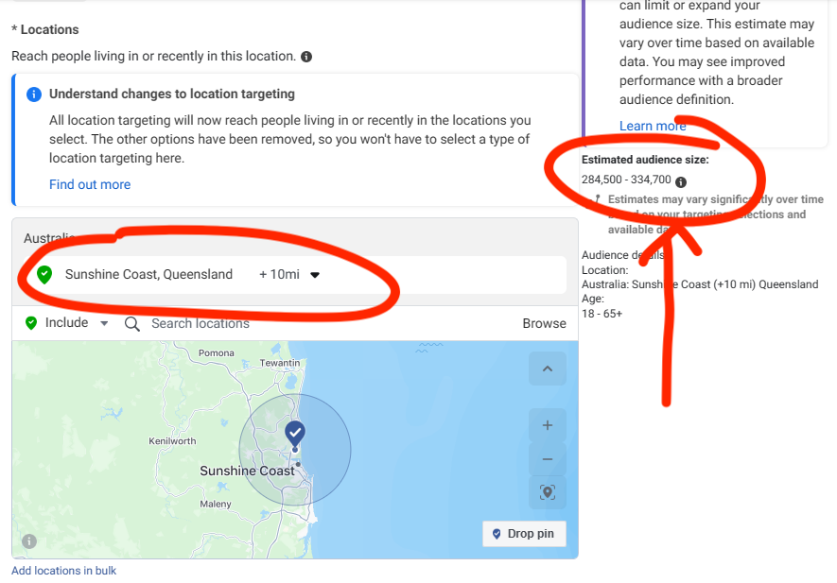Collapse the map controls with the chevron arrow

pos(547,369)
